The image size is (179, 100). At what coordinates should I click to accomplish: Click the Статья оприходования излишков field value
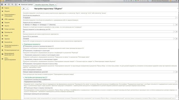98,72
